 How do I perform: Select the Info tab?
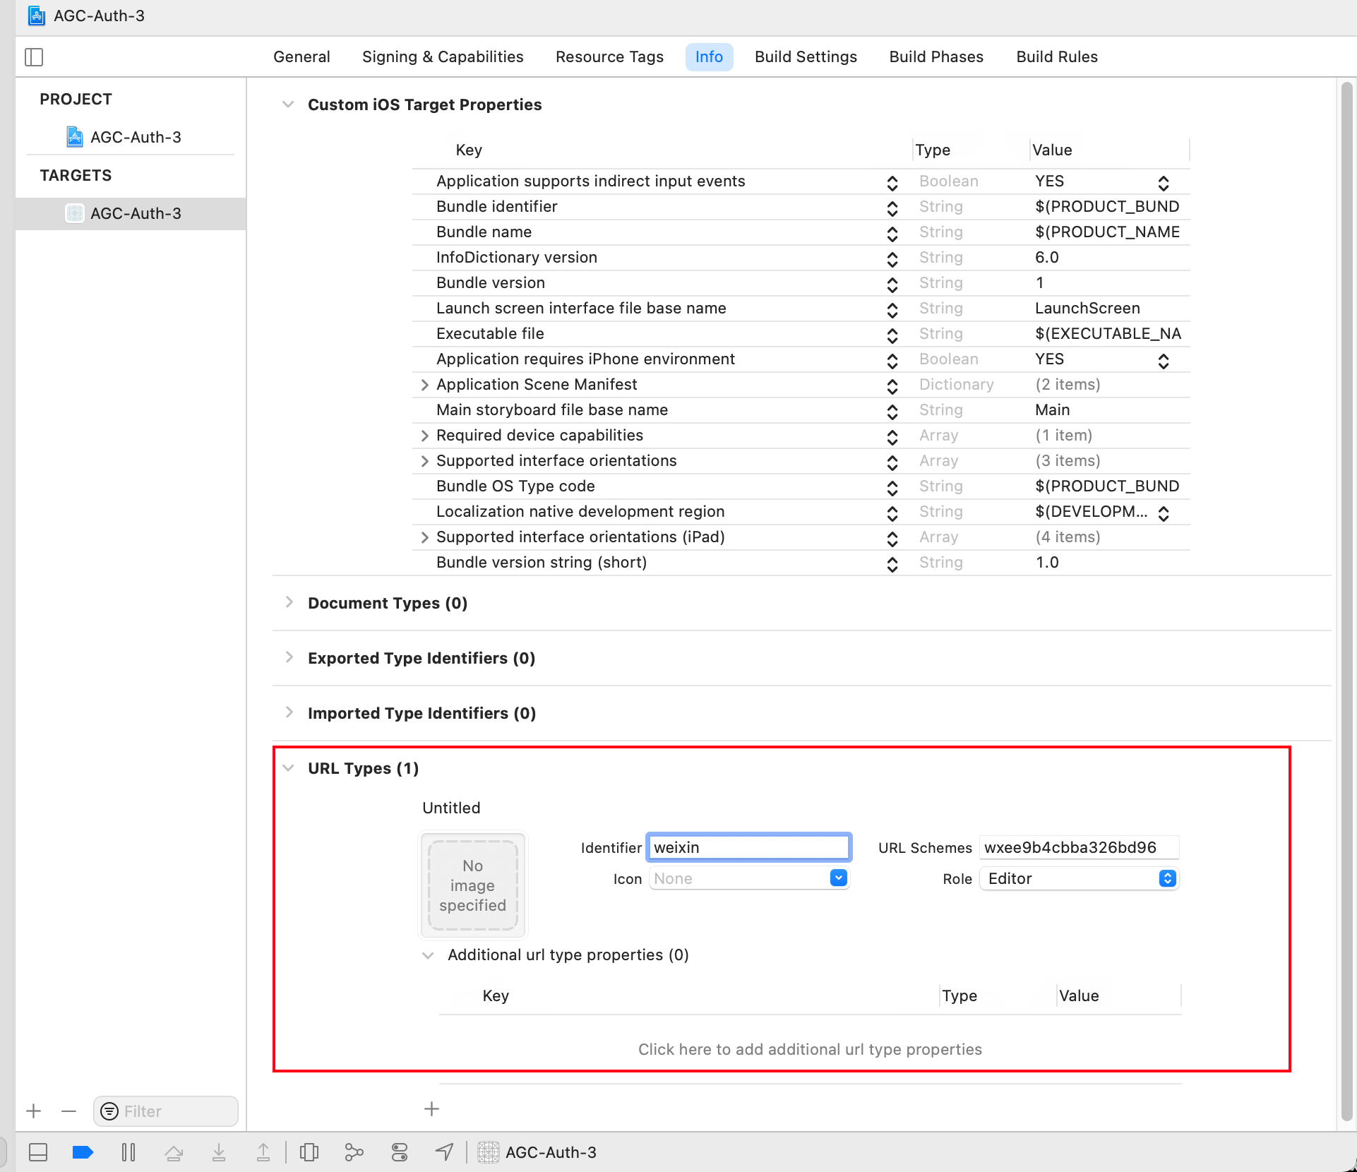tap(709, 56)
